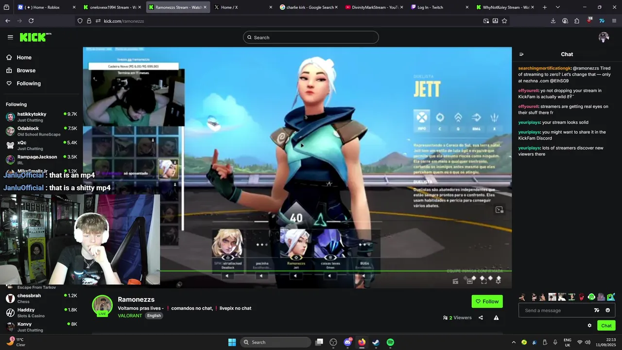
Task: Follow the Ramonezzs channel
Action: point(487,301)
